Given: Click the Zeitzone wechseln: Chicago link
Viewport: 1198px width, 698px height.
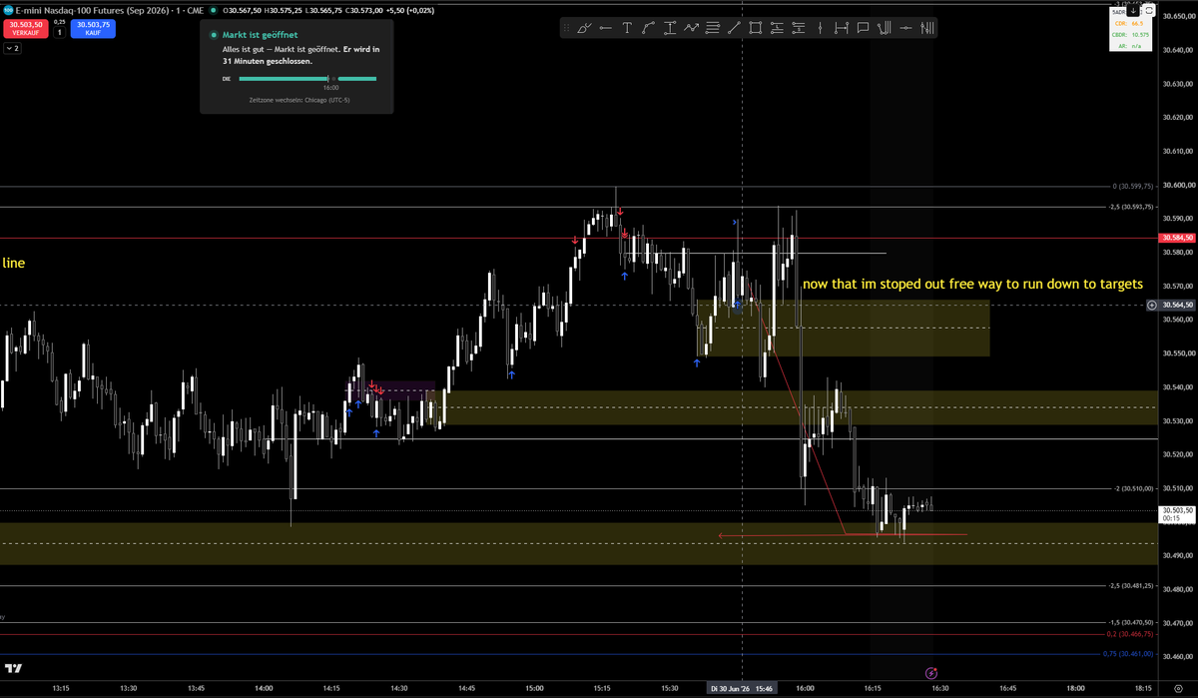Looking at the screenshot, I should pyautogui.click(x=299, y=100).
